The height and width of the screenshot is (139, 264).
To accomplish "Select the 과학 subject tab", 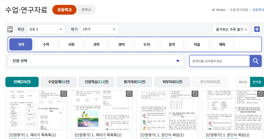I will tap(96, 44).
